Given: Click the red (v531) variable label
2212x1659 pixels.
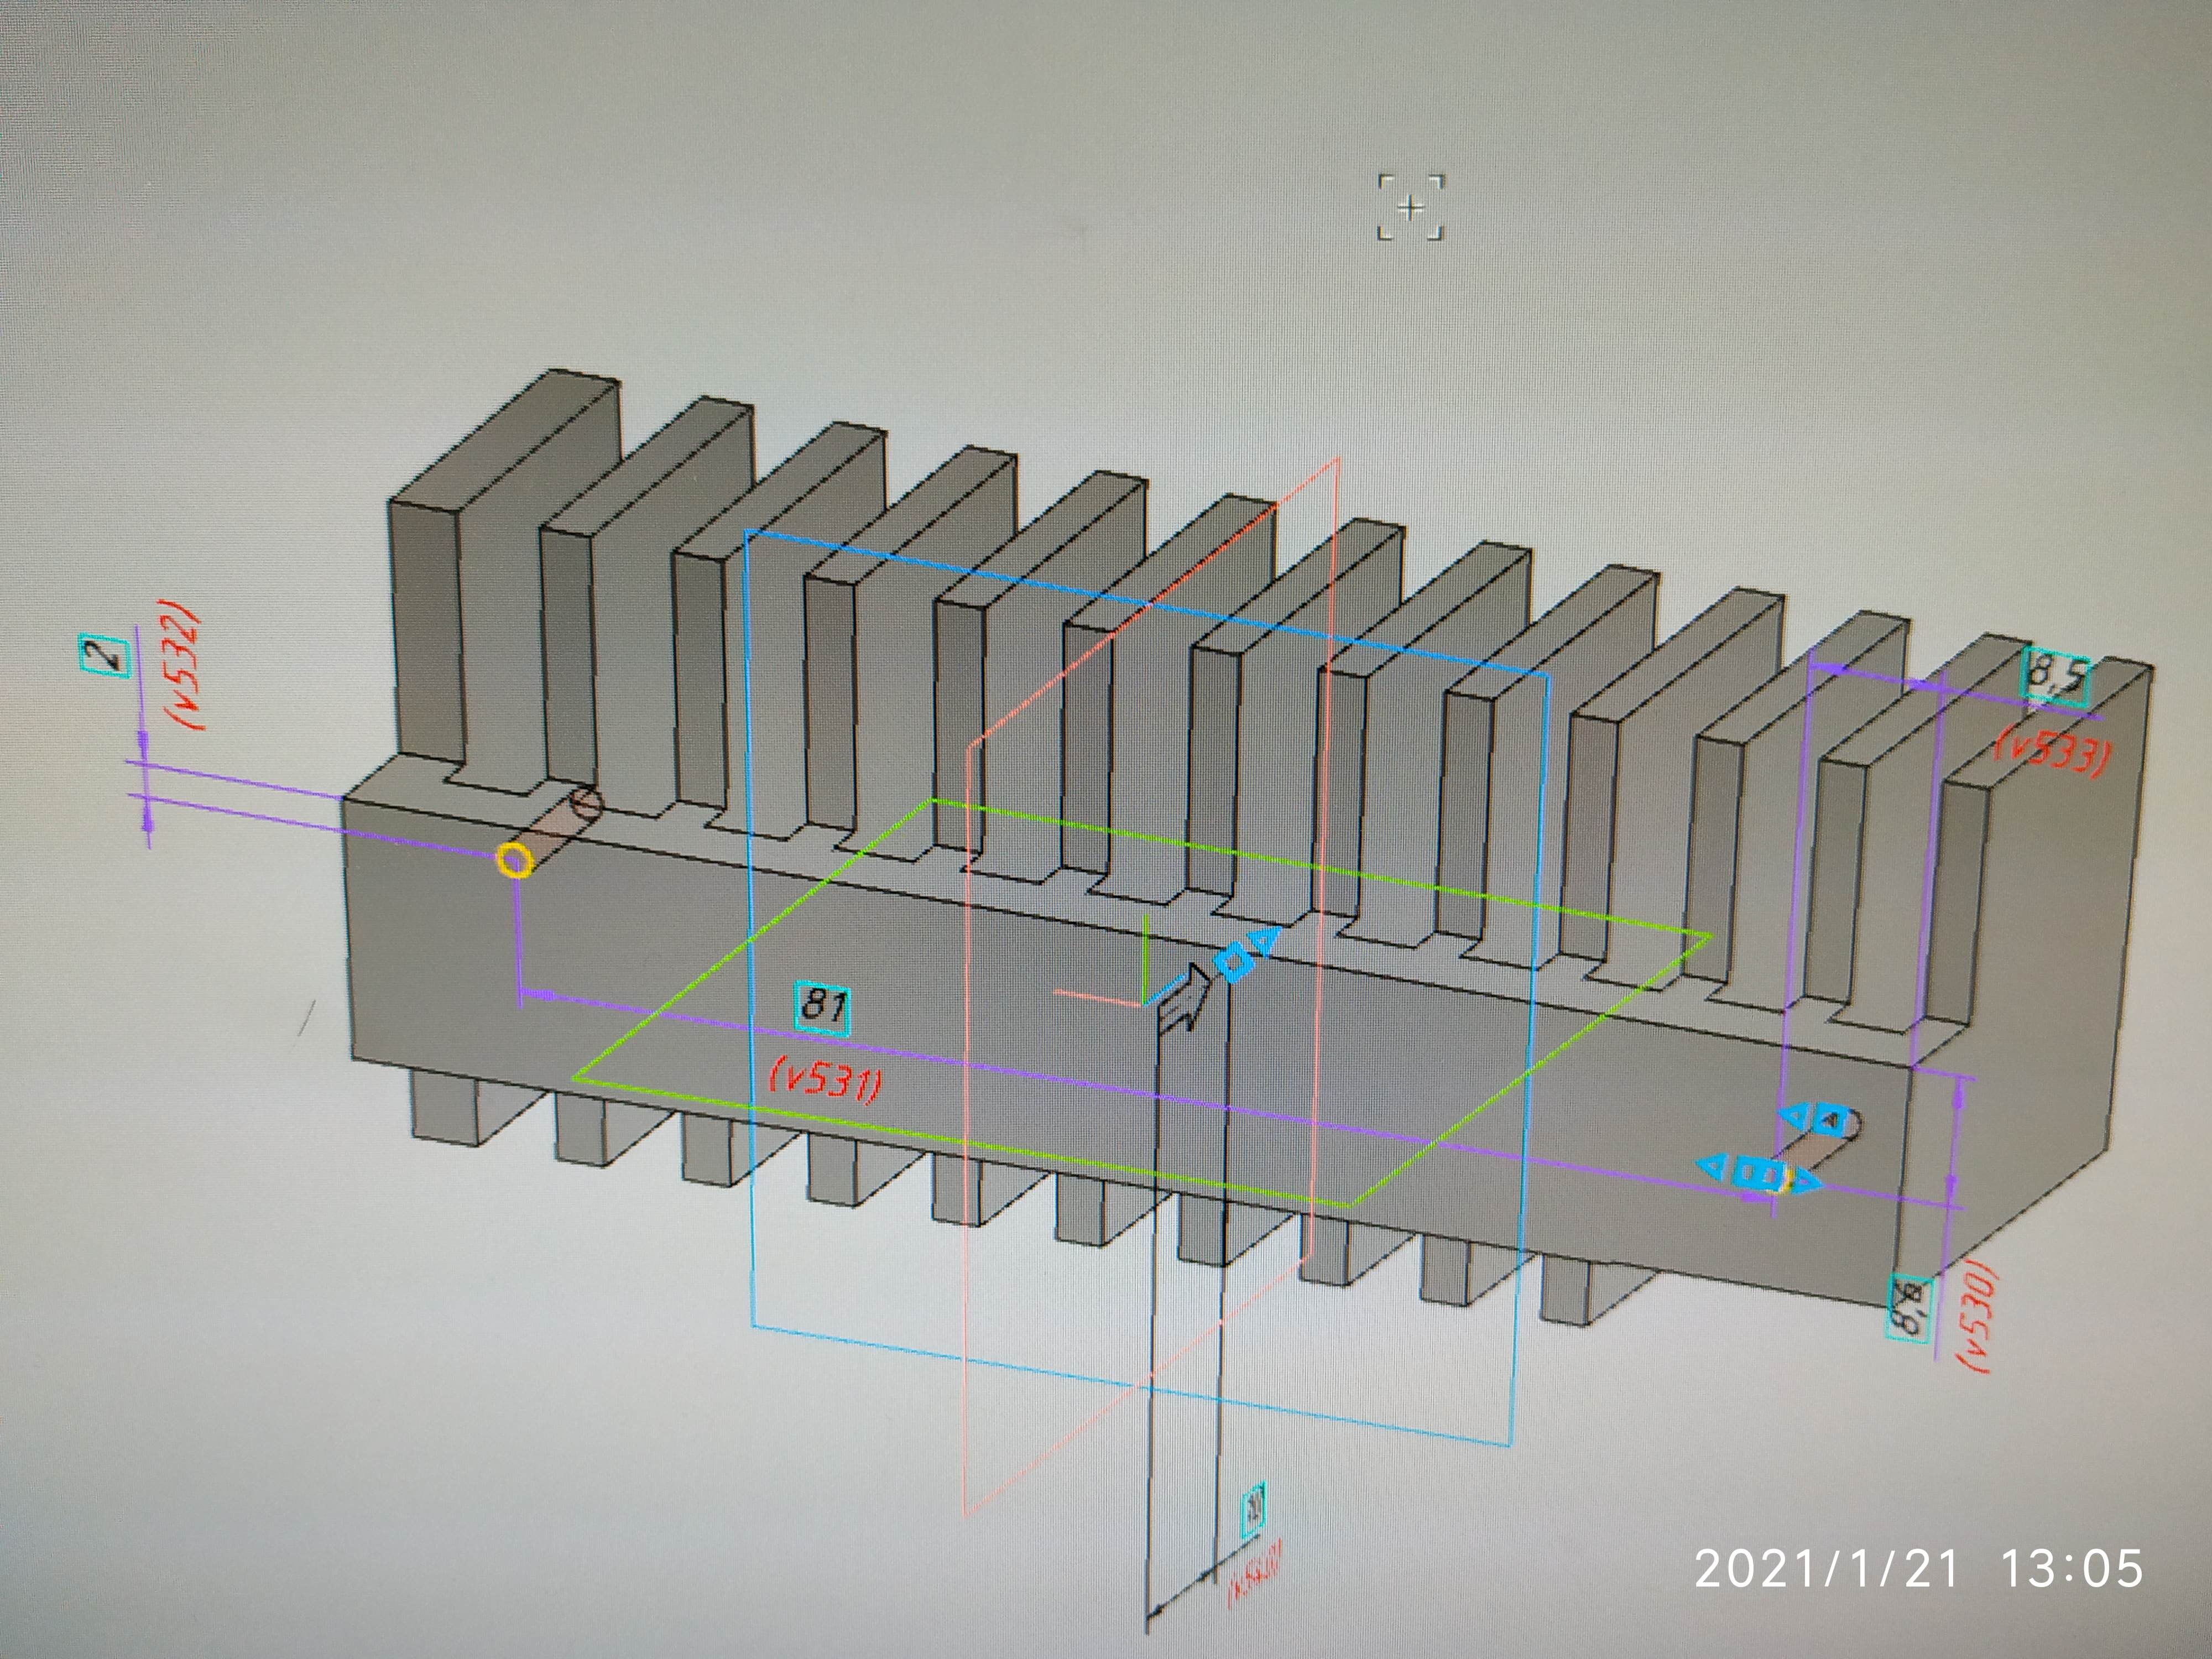Looking at the screenshot, I should click(826, 1080).
